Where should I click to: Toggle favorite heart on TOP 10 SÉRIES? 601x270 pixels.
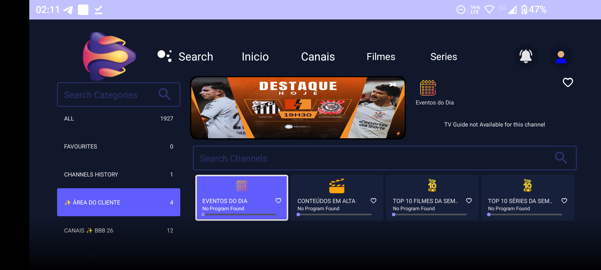pyautogui.click(x=564, y=201)
